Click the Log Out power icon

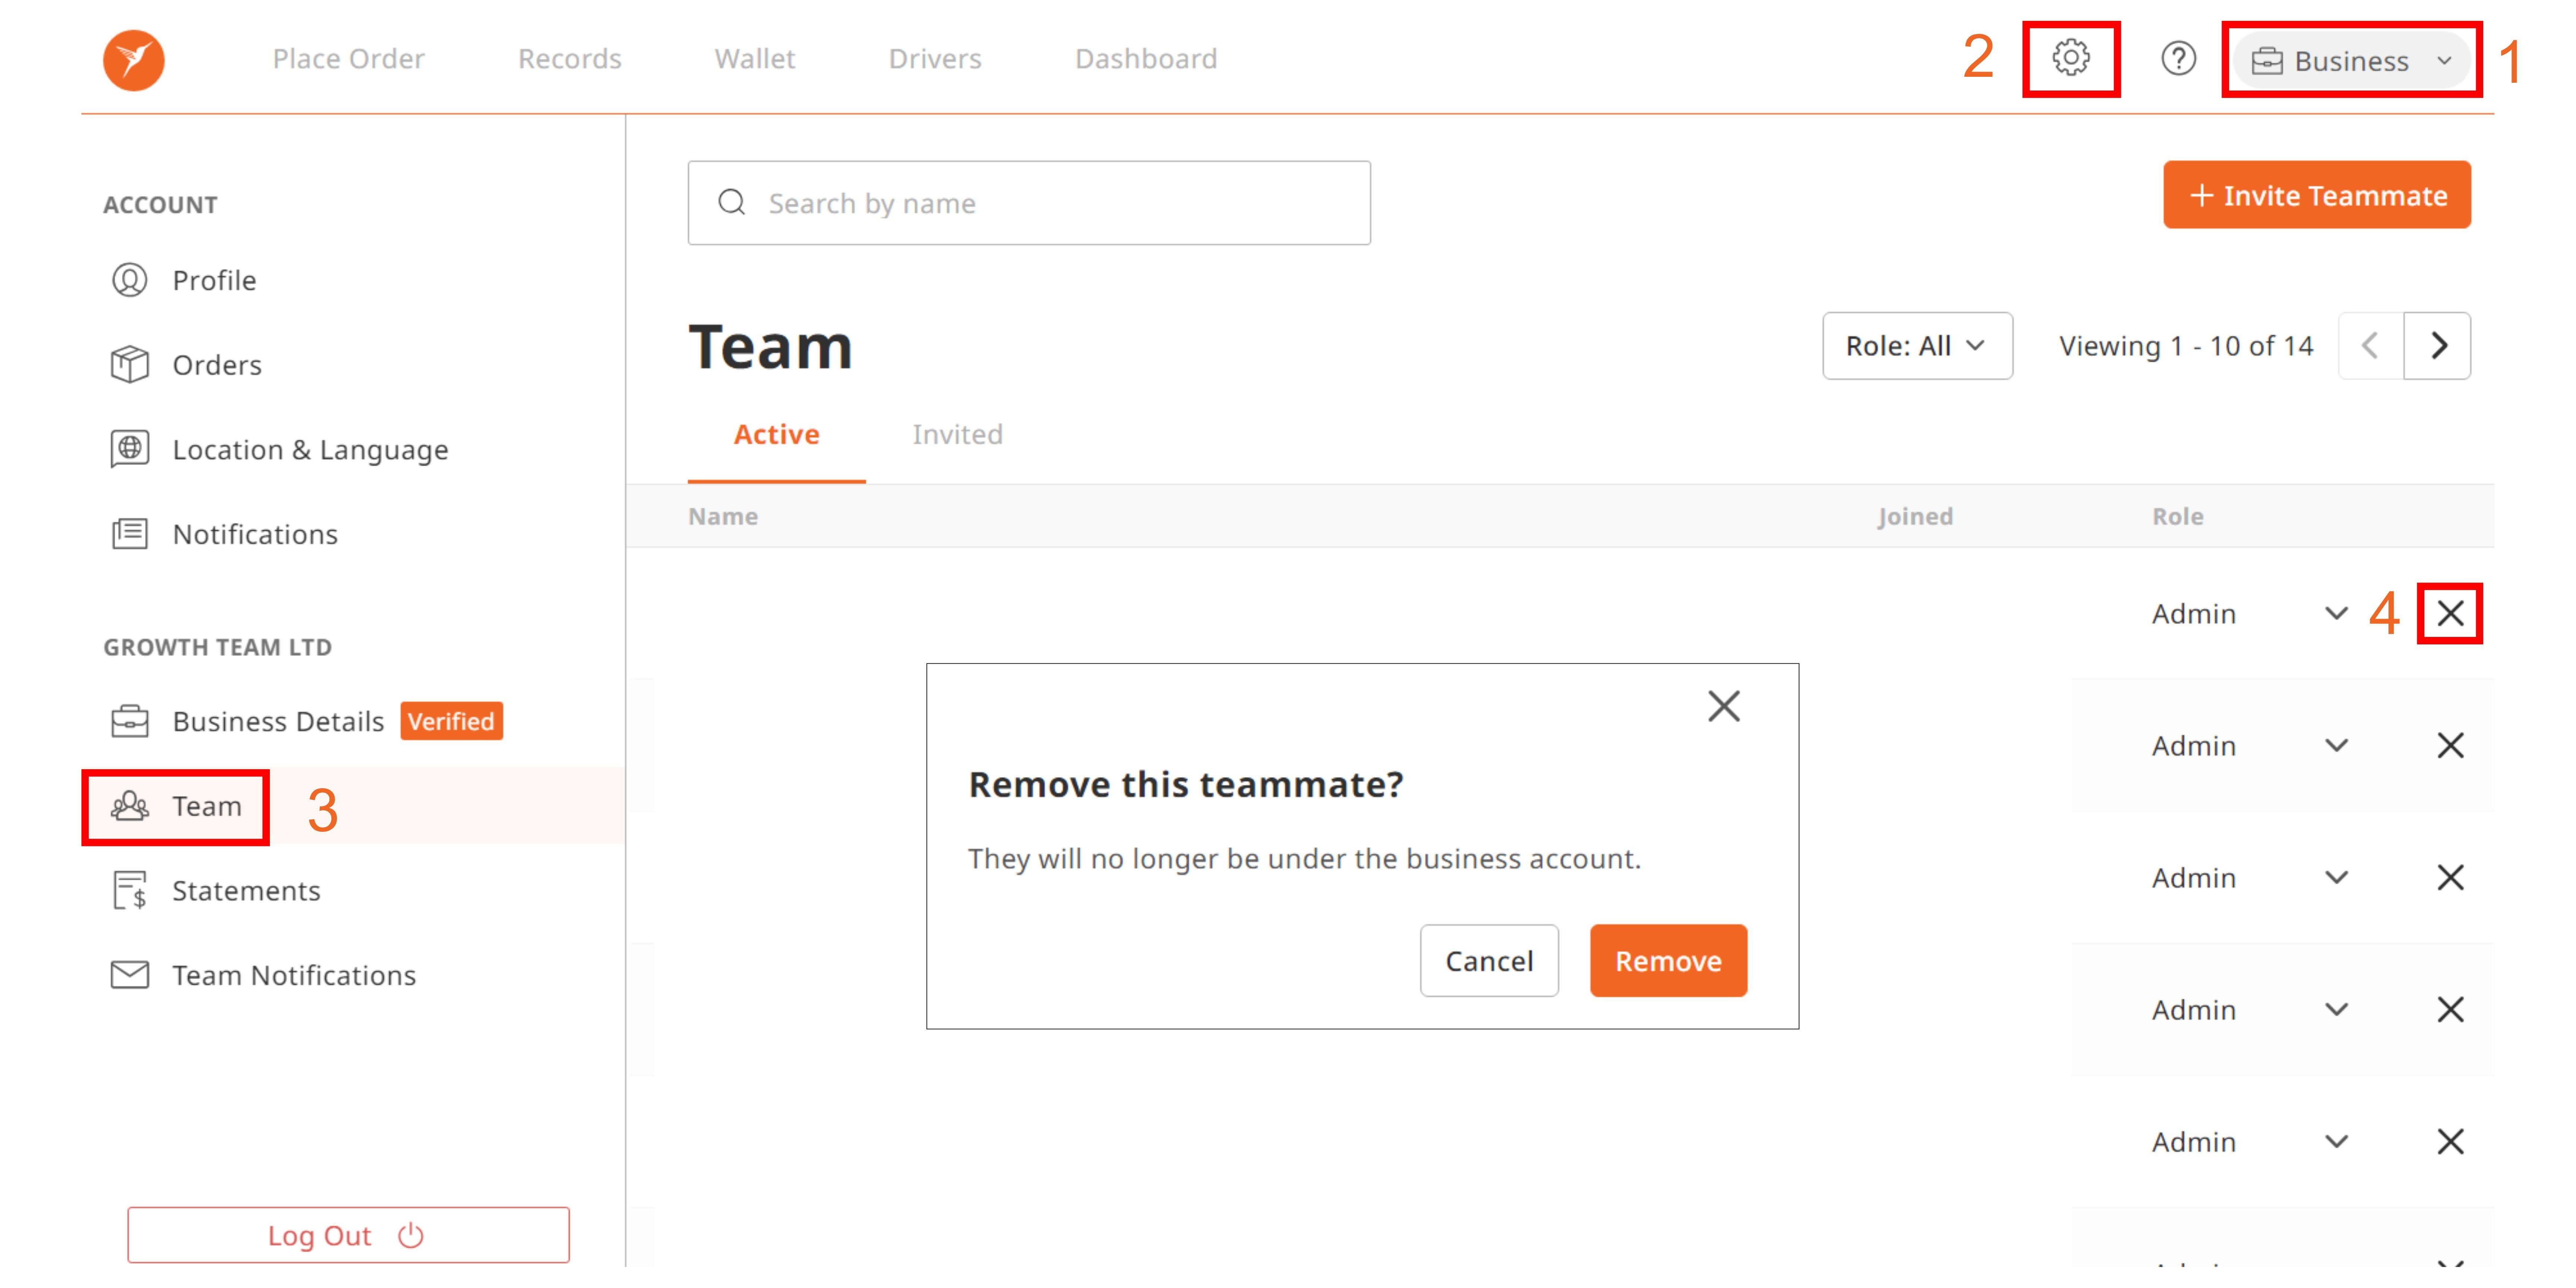411,1235
